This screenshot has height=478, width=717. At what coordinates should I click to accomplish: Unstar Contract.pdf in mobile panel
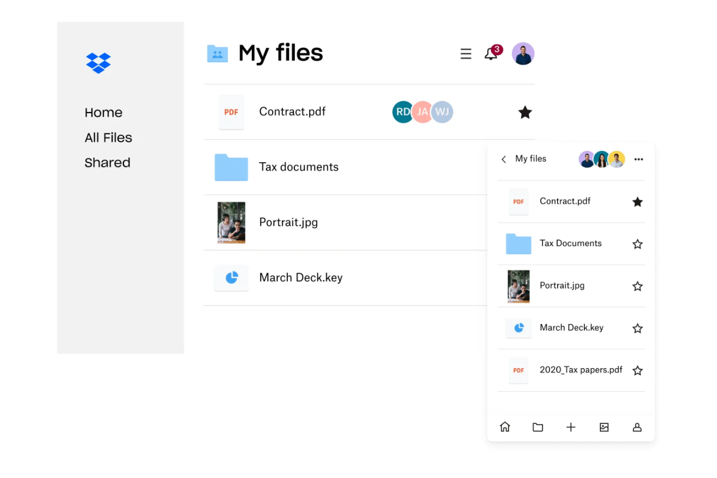coord(638,201)
